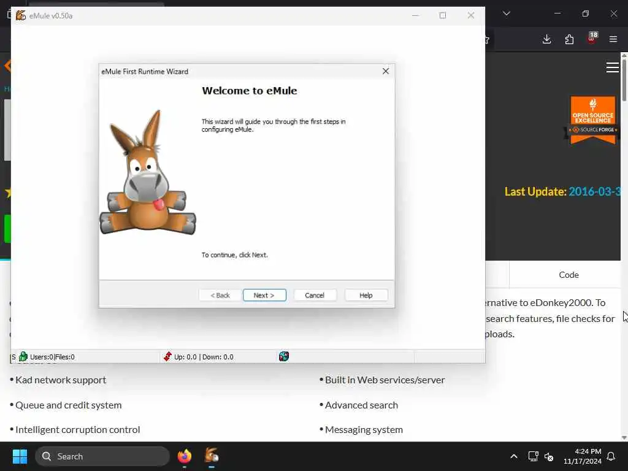Close the eMule First Runtime Wizard dialog
The height and width of the screenshot is (471, 628).
coord(386,71)
